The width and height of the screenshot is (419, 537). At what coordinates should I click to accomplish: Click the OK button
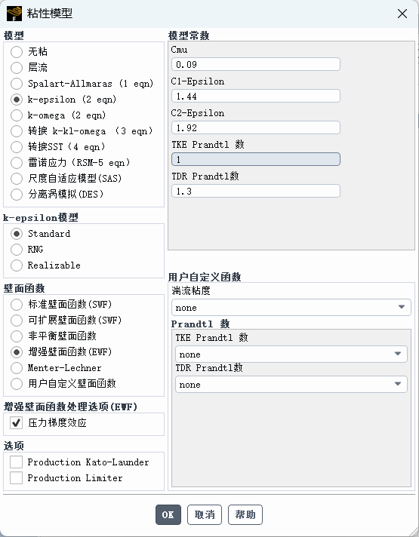tap(168, 514)
